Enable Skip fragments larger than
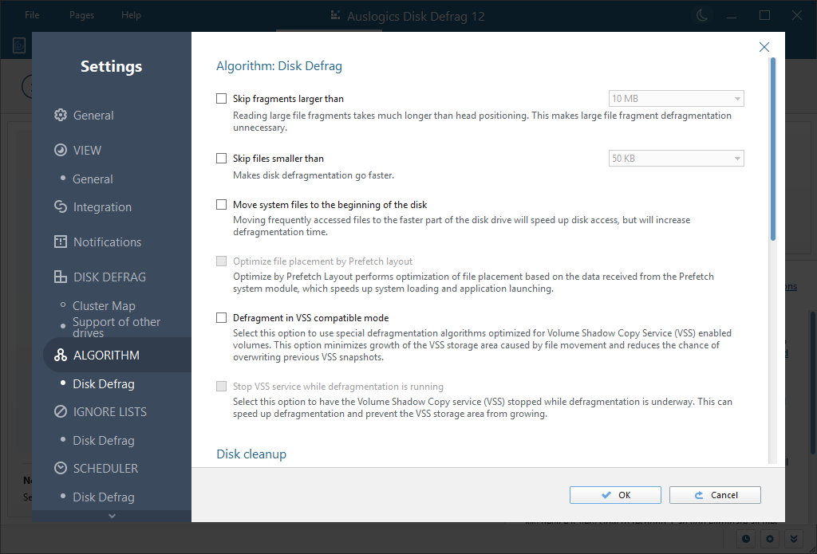 pyautogui.click(x=222, y=98)
